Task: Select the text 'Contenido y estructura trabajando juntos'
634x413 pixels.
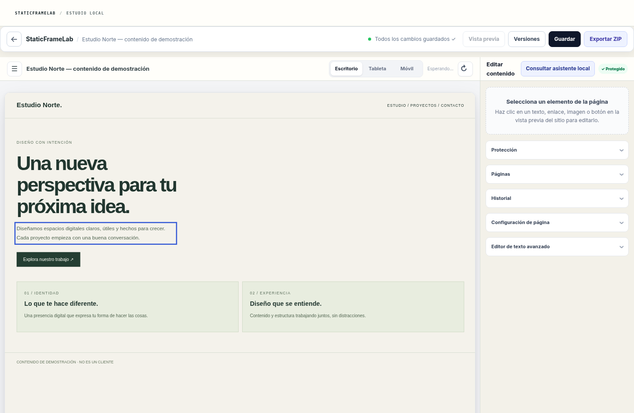Action: point(308,316)
